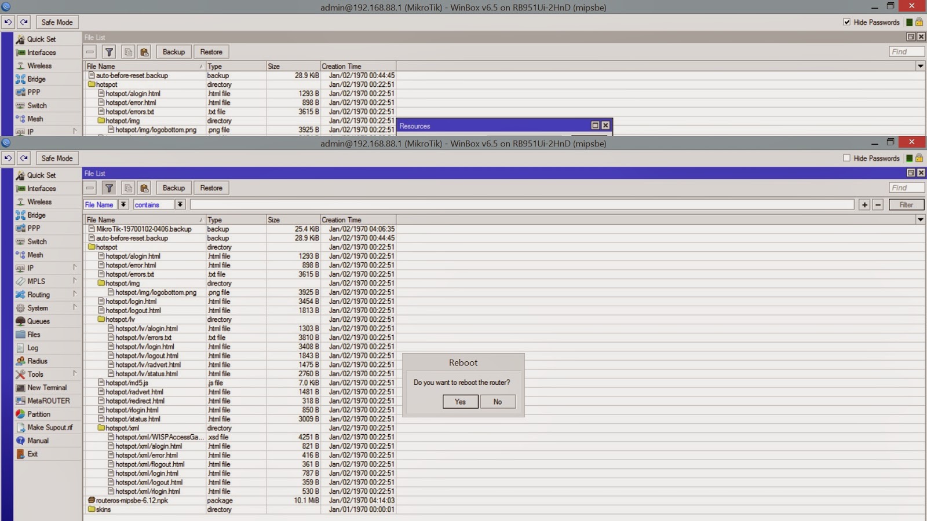Click the undo arrow in the top toolbar
The width and height of the screenshot is (927, 521).
click(8, 157)
